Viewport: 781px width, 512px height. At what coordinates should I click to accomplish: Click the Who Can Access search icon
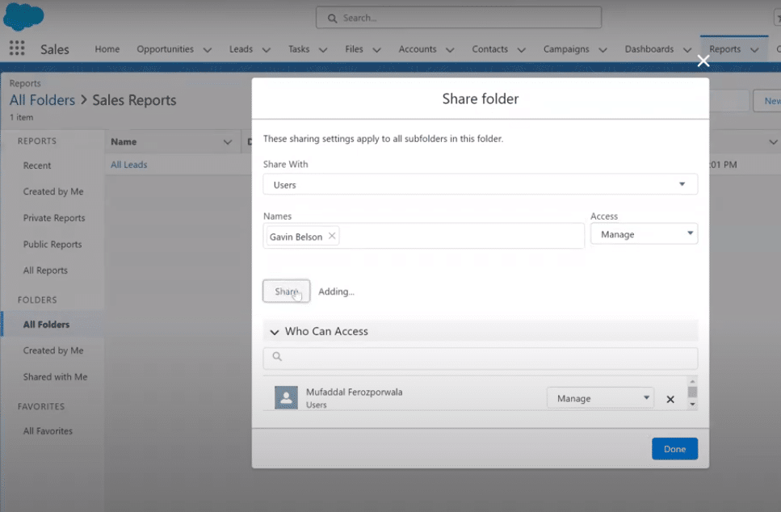(278, 357)
